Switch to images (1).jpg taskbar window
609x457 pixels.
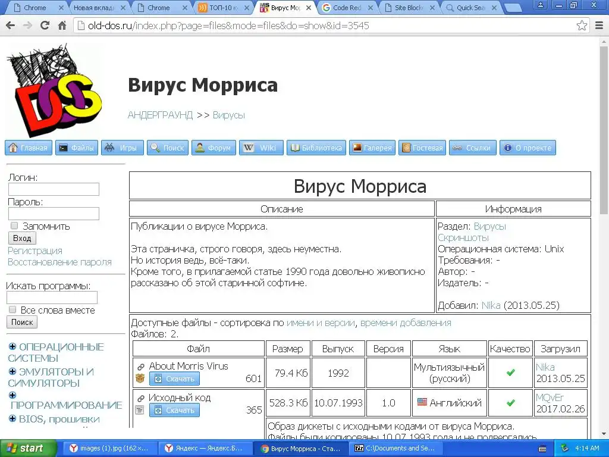click(x=109, y=449)
